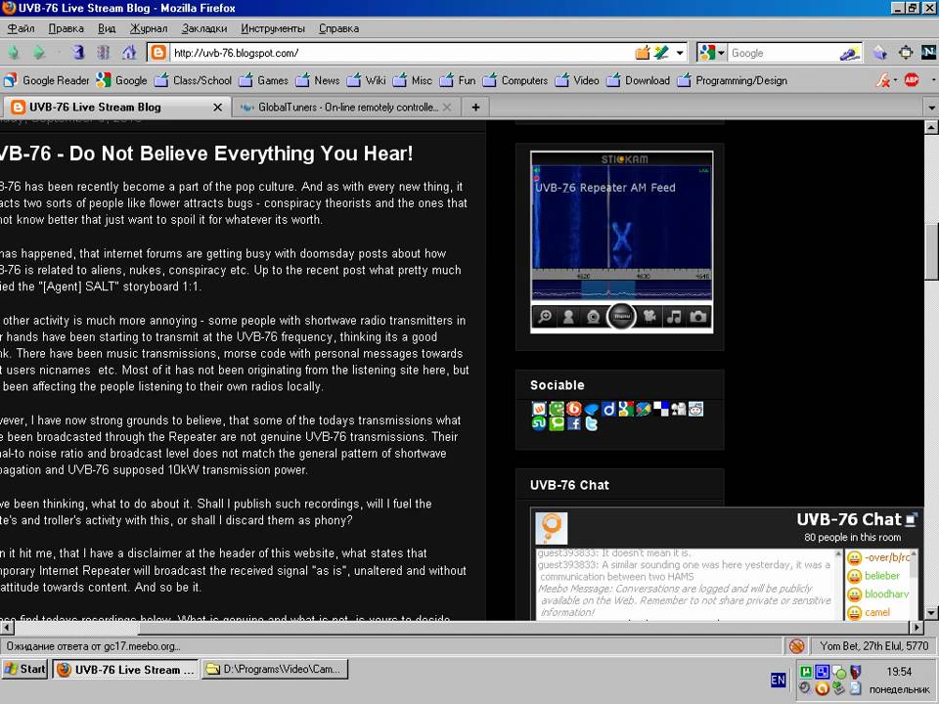The width and height of the screenshot is (939, 704).
Task: Open the Правка menu
Action: click(x=66, y=28)
